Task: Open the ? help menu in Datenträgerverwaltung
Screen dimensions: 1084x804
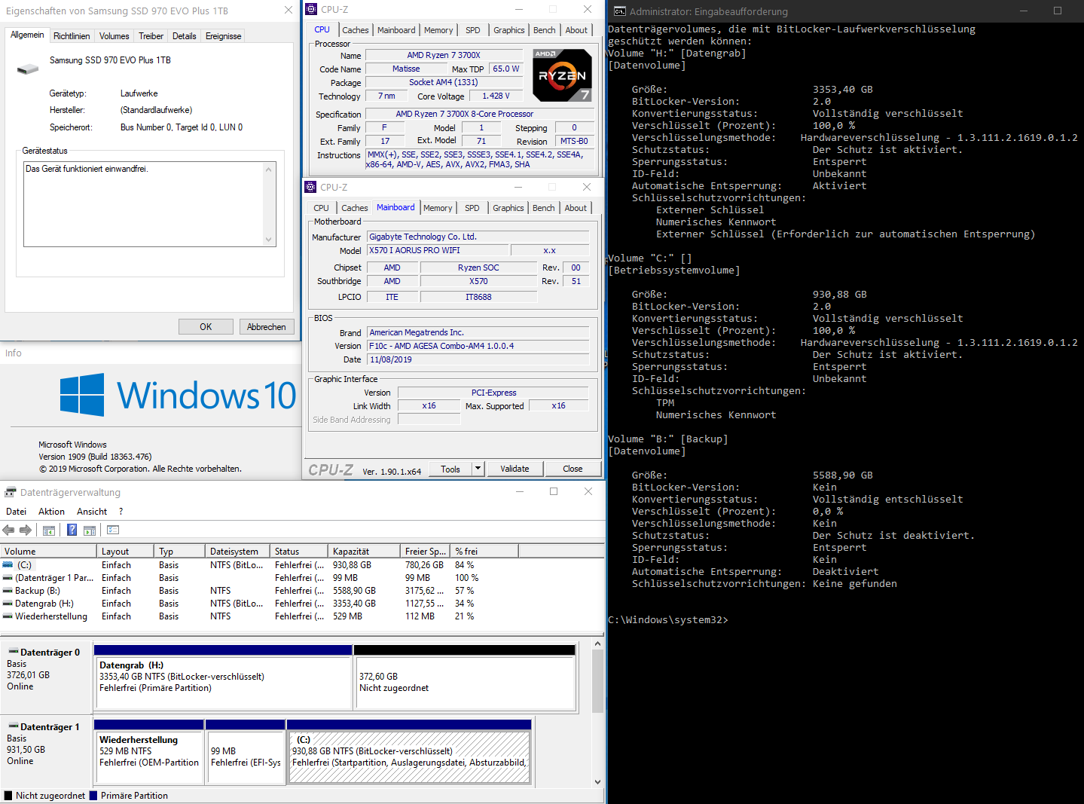Action: click(x=121, y=512)
